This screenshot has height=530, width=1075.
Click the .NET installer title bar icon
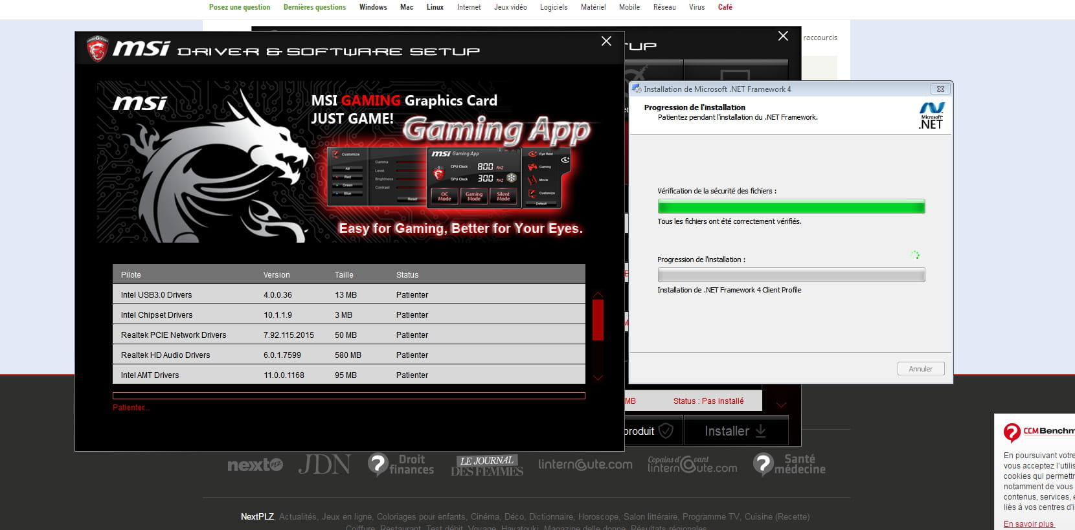(637, 89)
